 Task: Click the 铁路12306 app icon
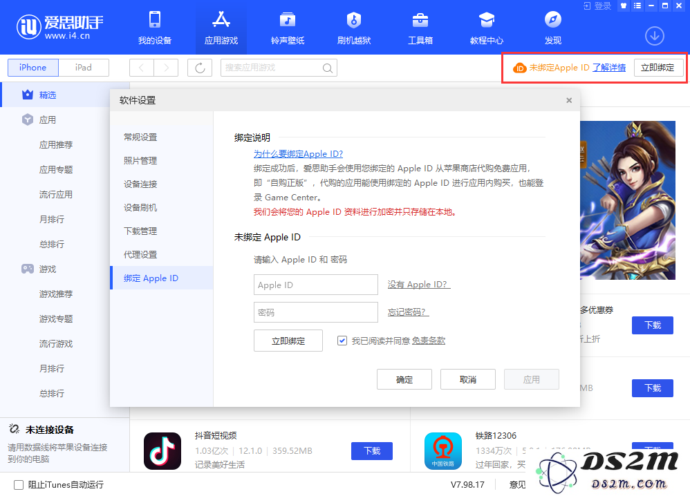click(x=443, y=450)
